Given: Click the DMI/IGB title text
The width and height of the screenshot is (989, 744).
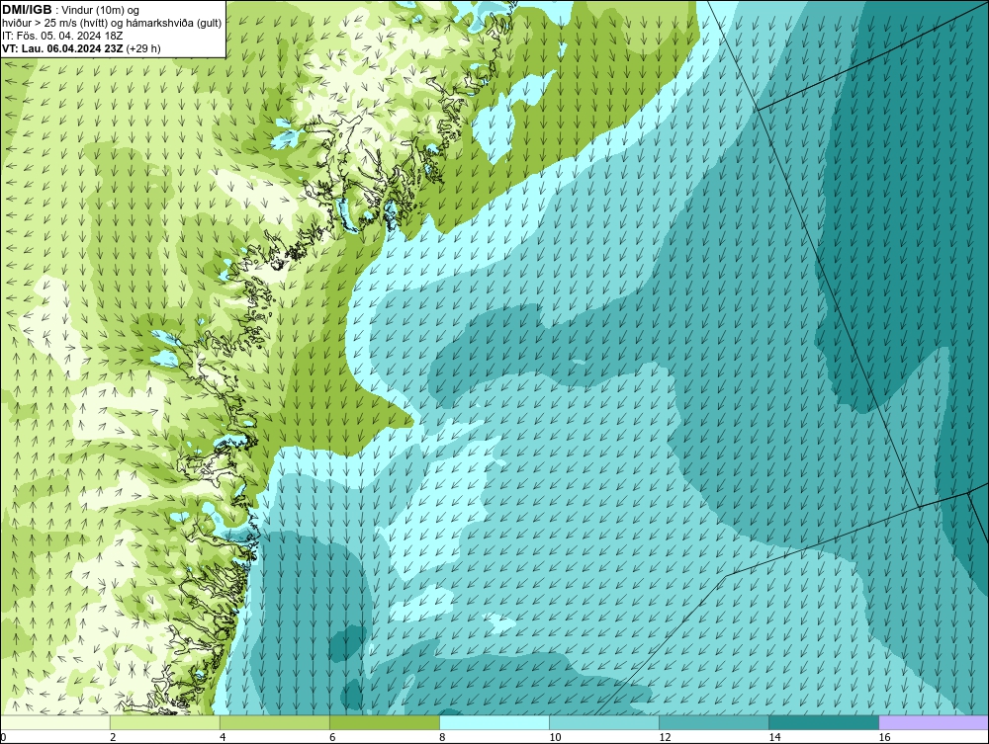Looking at the screenshot, I should (27, 10).
